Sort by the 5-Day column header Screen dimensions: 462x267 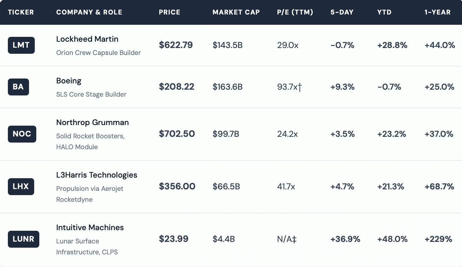coord(342,12)
